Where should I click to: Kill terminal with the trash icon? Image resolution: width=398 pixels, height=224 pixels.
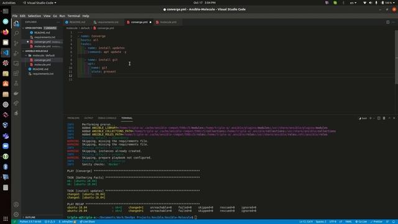point(384,118)
